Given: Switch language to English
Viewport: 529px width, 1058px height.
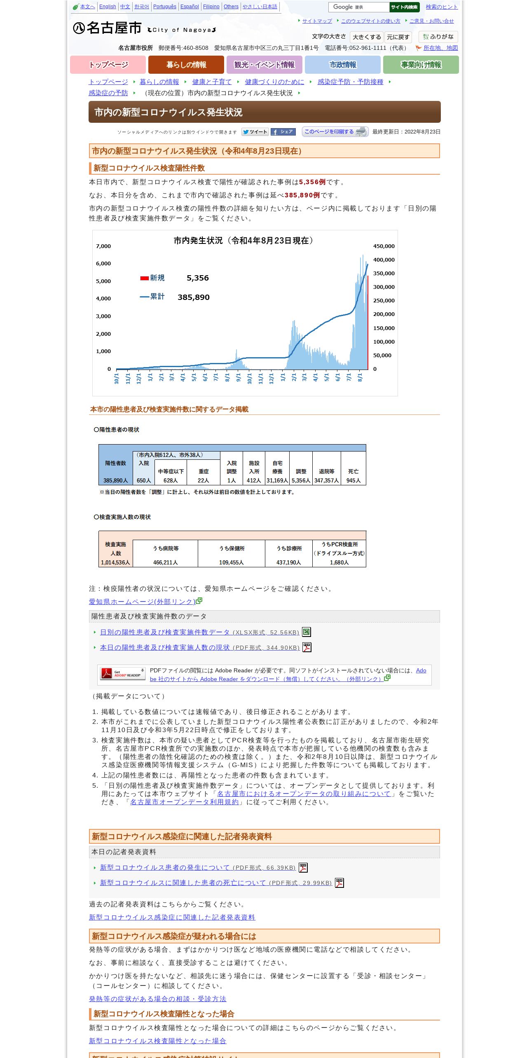Looking at the screenshot, I should coord(108,7).
